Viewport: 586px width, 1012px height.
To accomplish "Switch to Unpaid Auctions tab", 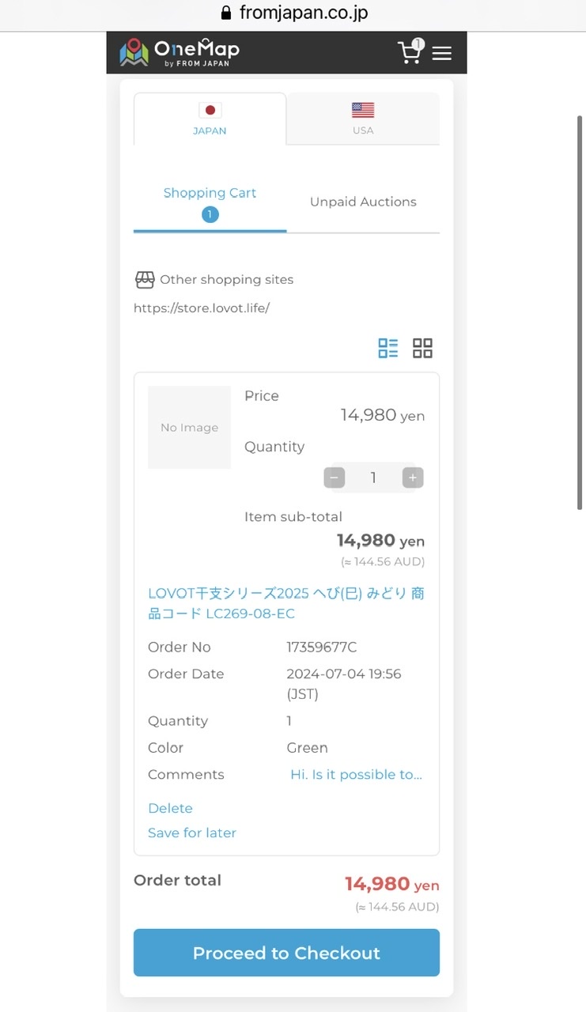I will pyautogui.click(x=363, y=202).
